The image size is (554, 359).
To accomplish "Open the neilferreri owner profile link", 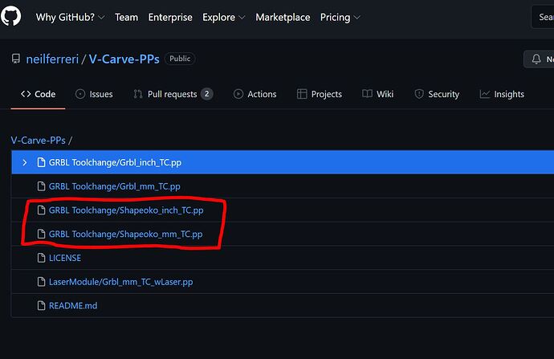I will point(52,59).
